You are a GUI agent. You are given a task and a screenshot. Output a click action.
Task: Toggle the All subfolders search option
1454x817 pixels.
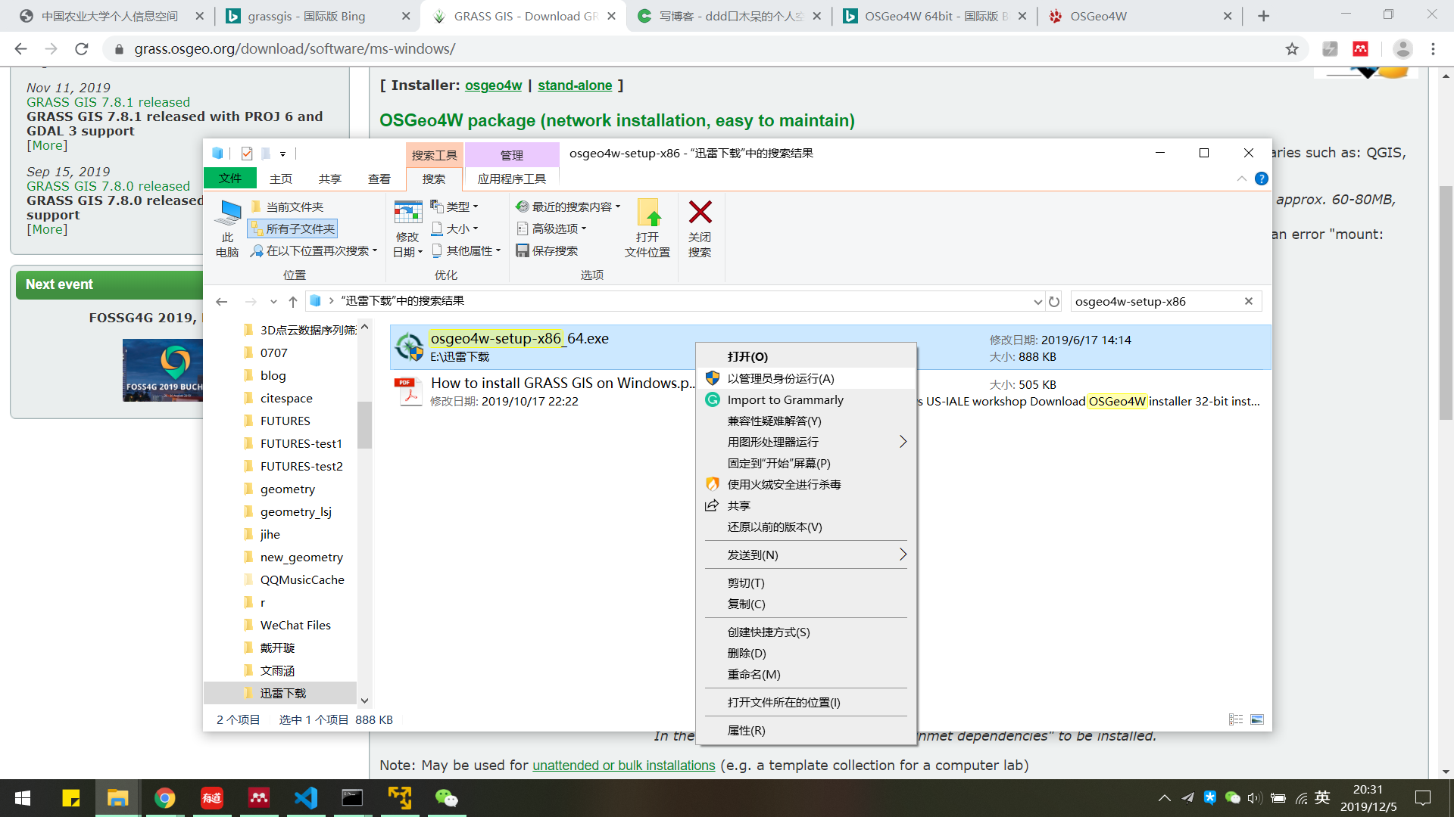pos(292,228)
